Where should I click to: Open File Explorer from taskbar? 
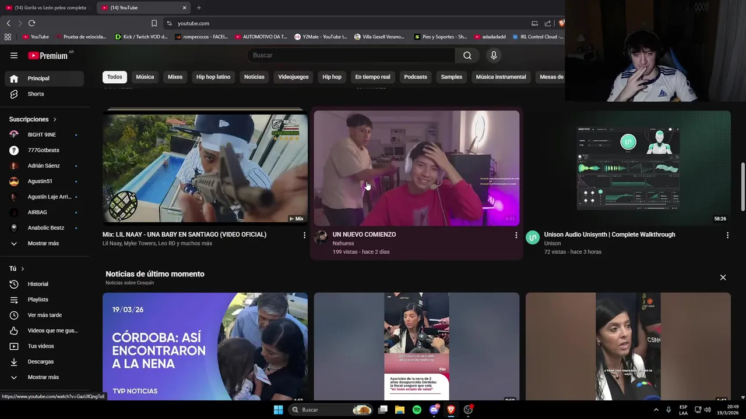(400, 410)
